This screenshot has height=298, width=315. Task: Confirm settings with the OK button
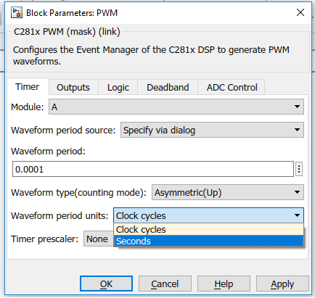tap(106, 283)
